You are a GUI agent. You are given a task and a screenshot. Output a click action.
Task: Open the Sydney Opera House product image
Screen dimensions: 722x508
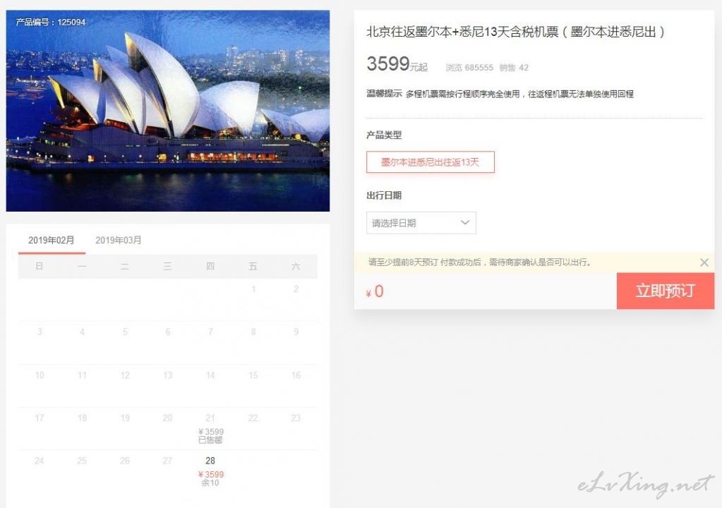click(x=167, y=111)
